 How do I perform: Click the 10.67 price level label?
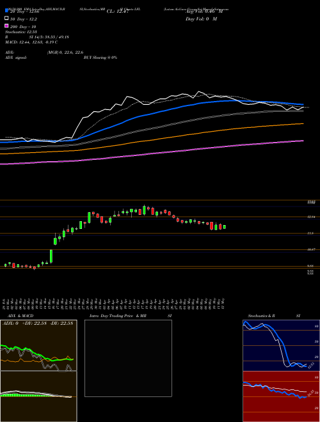[x=312, y=250]
